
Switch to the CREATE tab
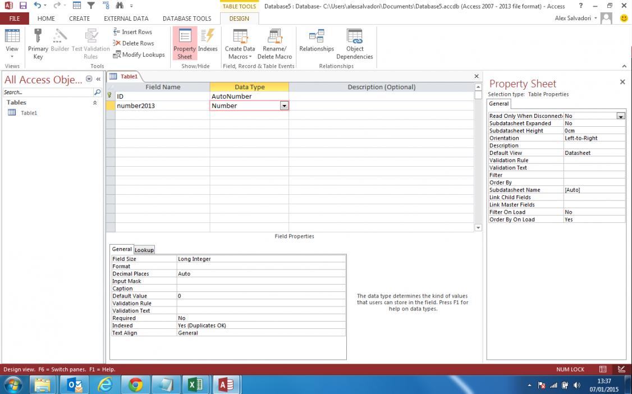(79, 19)
